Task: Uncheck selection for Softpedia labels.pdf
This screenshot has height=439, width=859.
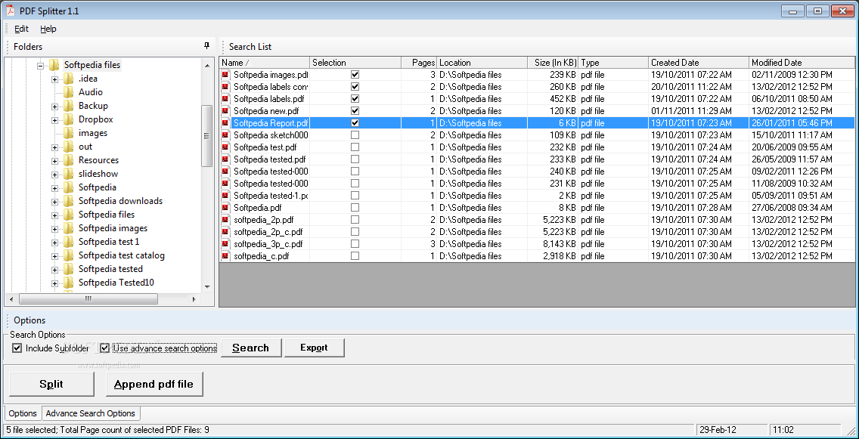Action: click(x=355, y=98)
